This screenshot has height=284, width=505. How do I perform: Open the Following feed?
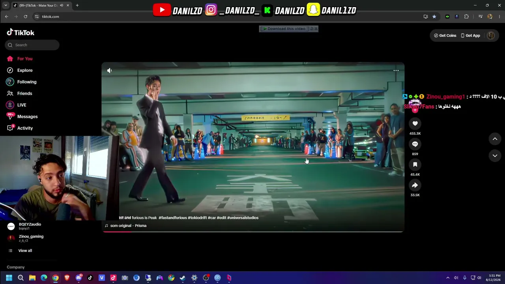pyautogui.click(x=21, y=82)
